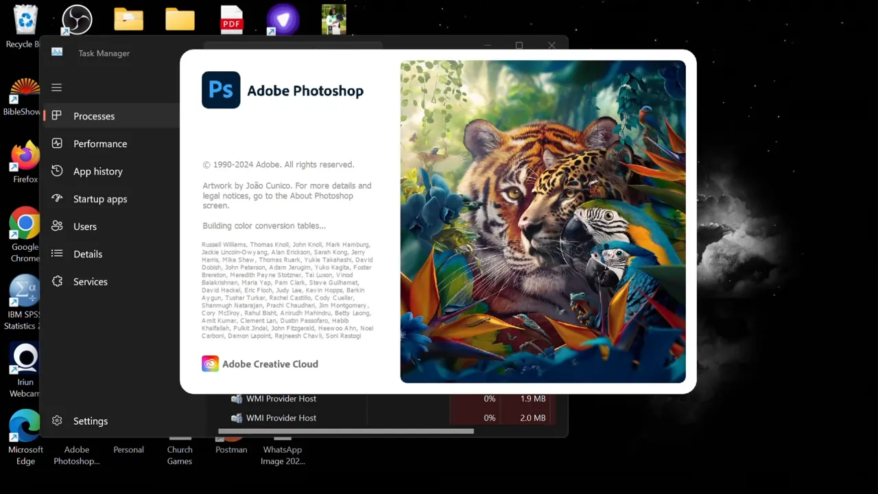Click the Task Manager horizontal scrollbar
This screenshot has height=494, width=878.
[346, 432]
